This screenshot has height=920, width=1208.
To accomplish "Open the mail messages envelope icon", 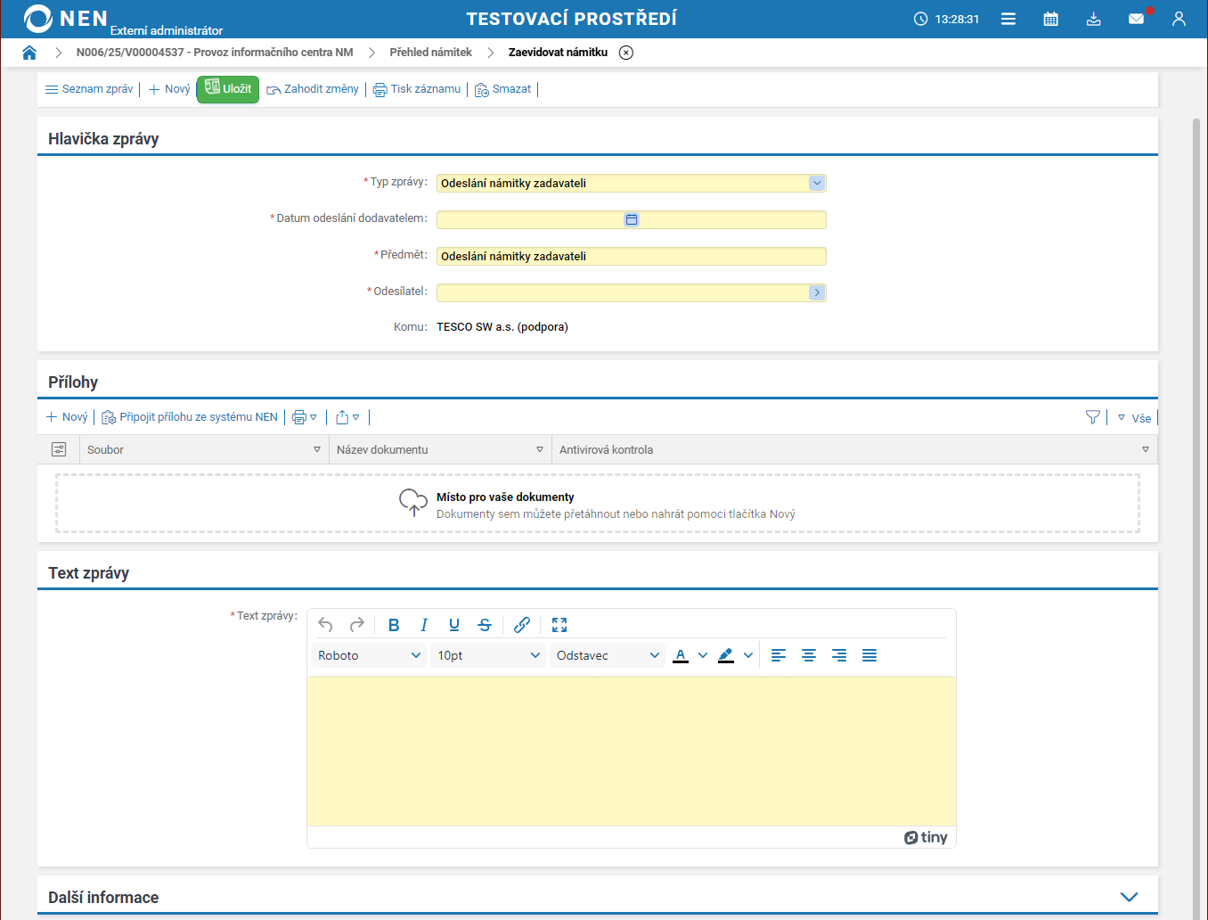I will pyautogui.click(x=1136, y=19).
